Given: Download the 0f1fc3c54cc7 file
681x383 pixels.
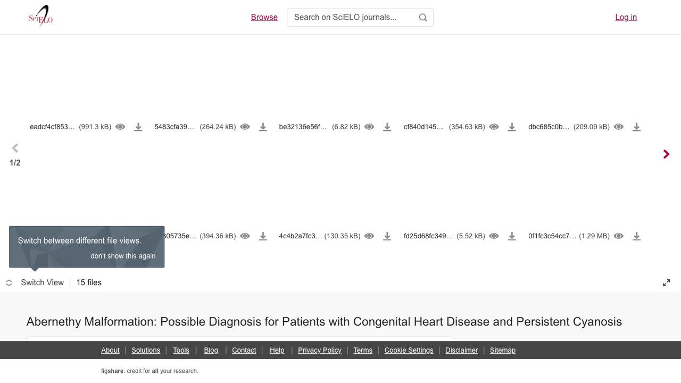Looking at the screenshot, I should point(636,236).
